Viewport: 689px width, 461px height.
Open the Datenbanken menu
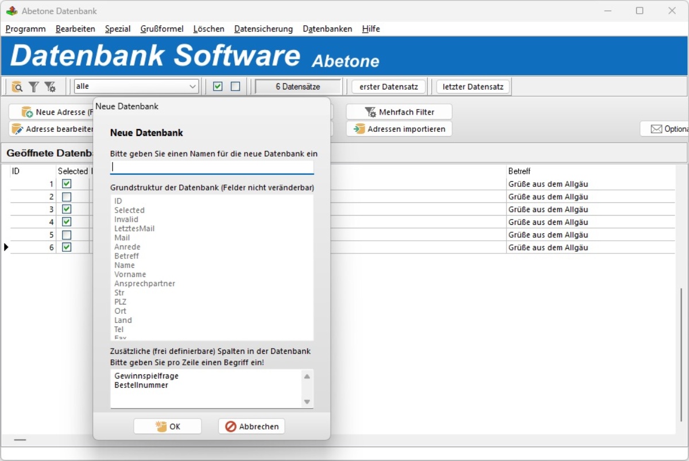click(x=327, y=29)
